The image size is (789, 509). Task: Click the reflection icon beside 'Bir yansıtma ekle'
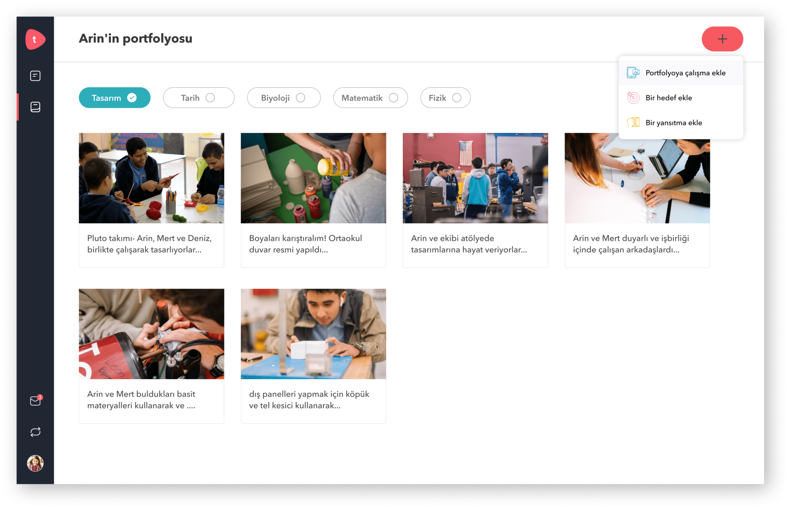pos(633,123)
